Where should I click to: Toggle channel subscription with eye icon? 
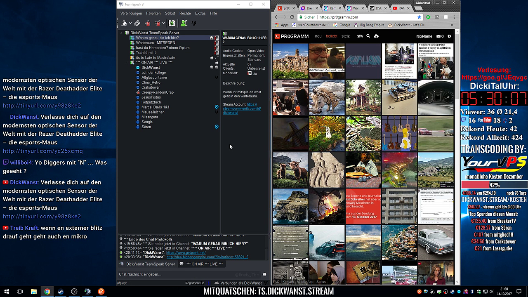click(x=172, y=24)
